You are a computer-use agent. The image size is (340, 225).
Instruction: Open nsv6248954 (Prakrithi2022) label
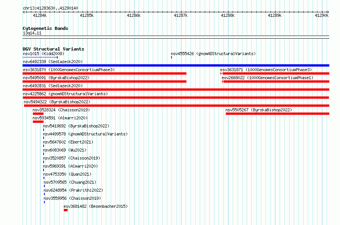73,190
